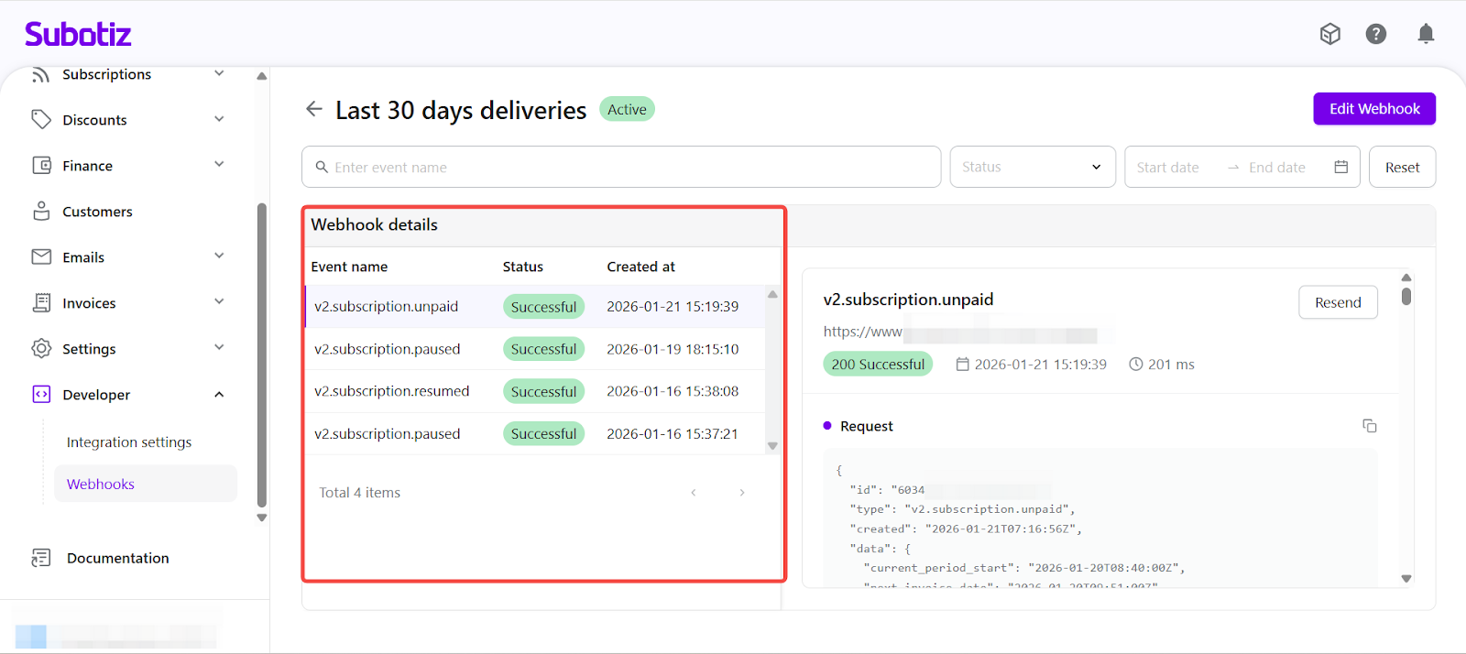The width and height of the screenshot is (1466, 654).
Task: Go back using the left arrow
Action: click(314, 109)
